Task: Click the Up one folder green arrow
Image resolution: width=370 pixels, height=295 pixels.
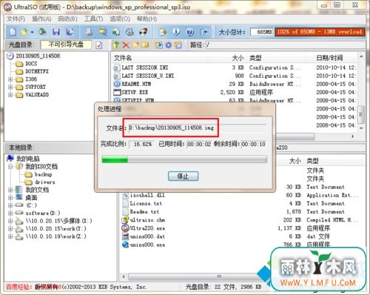Action: [x=115, y=44]
